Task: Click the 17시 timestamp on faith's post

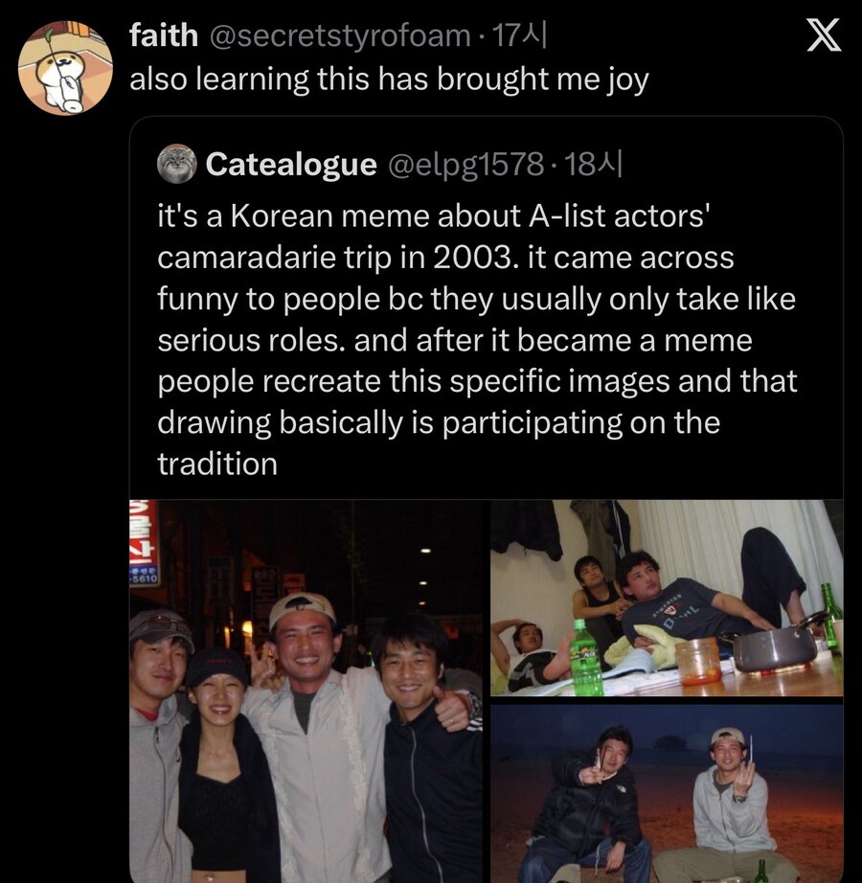Action: coord(517,36)
